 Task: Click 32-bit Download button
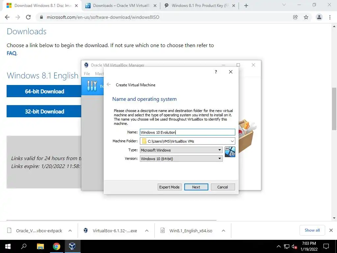(44, 111)
